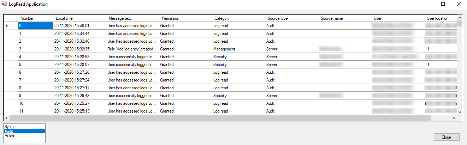
Task: Choose the Audit log list entry
Action: click(24, 131)
